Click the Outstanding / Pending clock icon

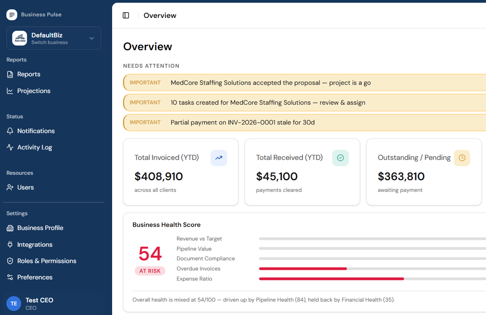click(462, 158)
